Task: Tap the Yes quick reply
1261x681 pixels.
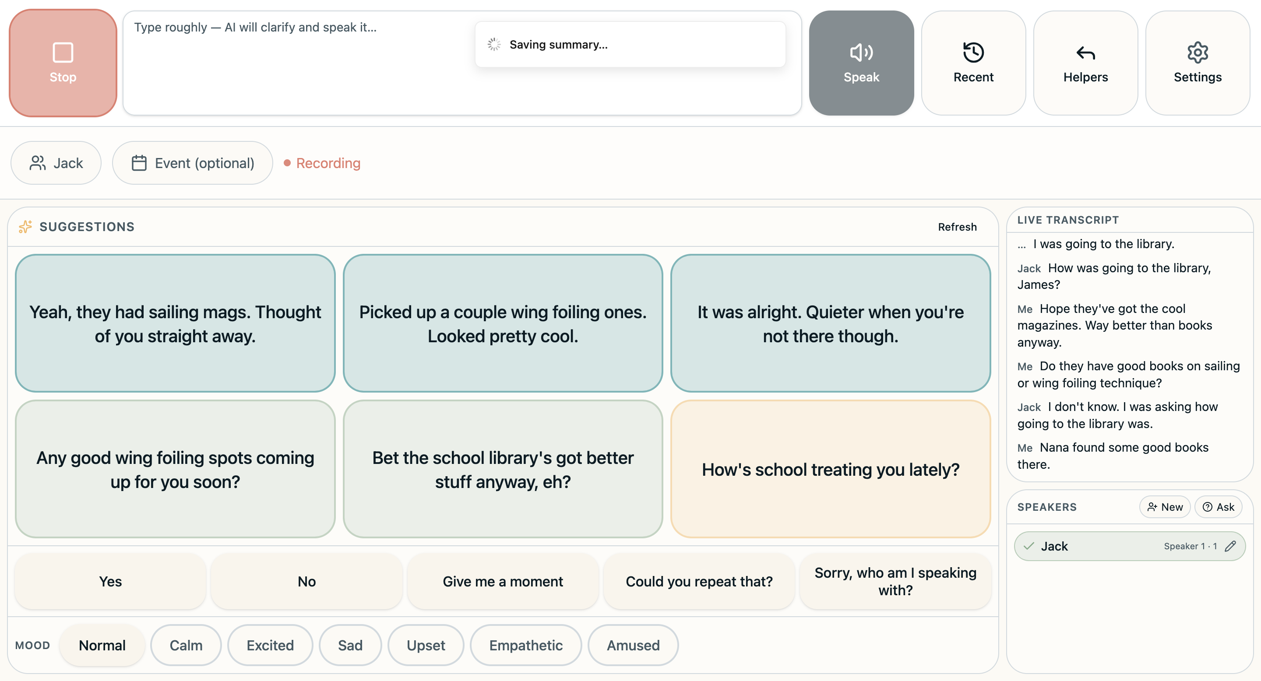Action: coord(110,581)
